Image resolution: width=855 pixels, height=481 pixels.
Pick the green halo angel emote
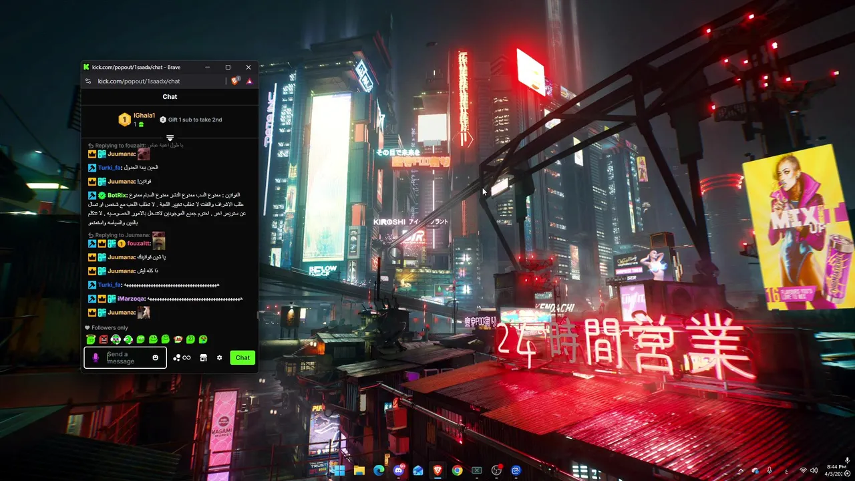pos(91,339)
